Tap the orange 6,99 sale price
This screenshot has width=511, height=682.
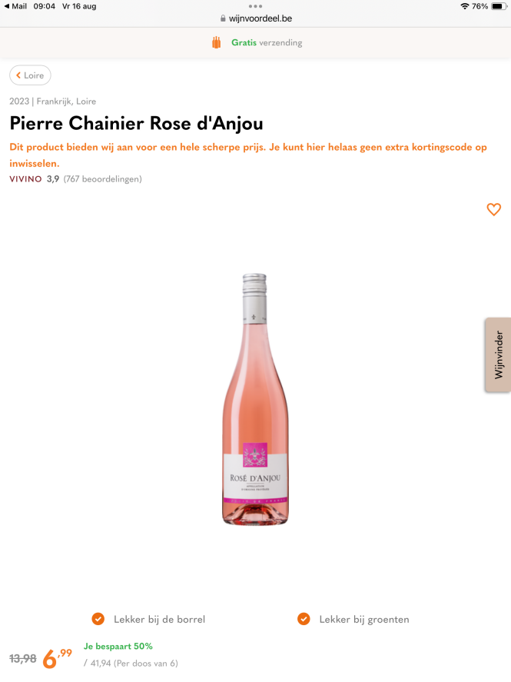click(57, 657)
